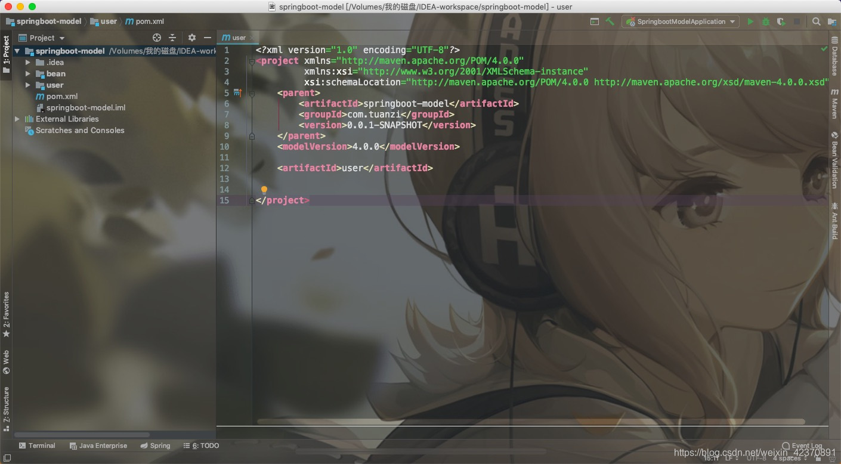Expand the user module arrow
Screen dimensions: 841x464
[x=28, y=85]
